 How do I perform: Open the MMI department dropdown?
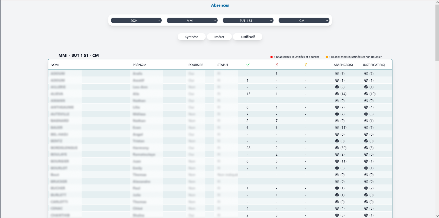point(192,21)
